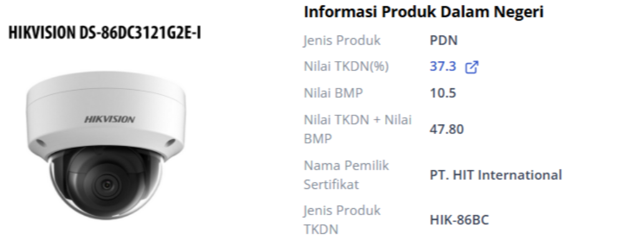Click the HIK-86BC TKDN product type
This screenshot has width=624, height=240.
(x=459, y=219)
